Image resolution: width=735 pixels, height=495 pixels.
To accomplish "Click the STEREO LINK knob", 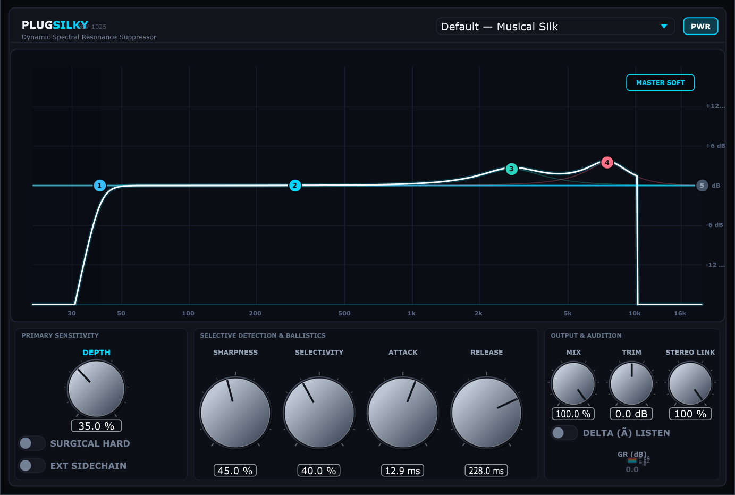I will click(x=690, y=383).
